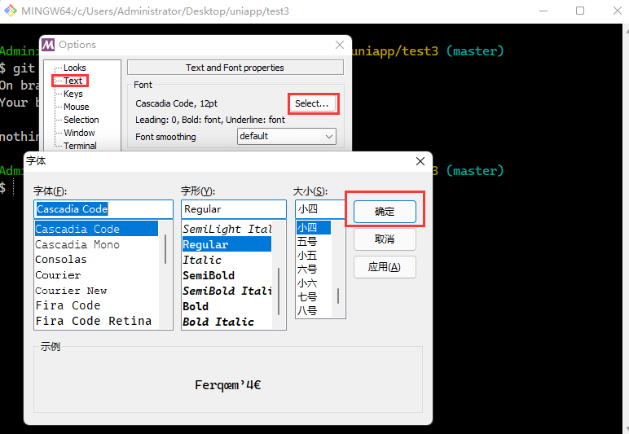Select size 八号
This screenshot has height=434, width=629.
314,310
